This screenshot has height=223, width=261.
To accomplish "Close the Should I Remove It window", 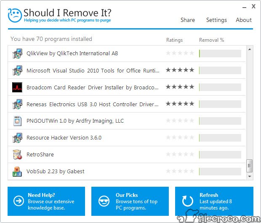I will (x=253, y=6).
